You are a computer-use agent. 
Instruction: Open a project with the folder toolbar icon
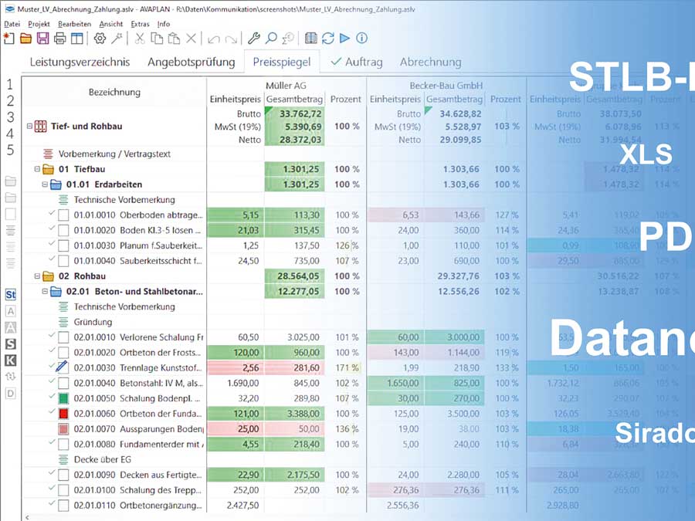point(25,39)
